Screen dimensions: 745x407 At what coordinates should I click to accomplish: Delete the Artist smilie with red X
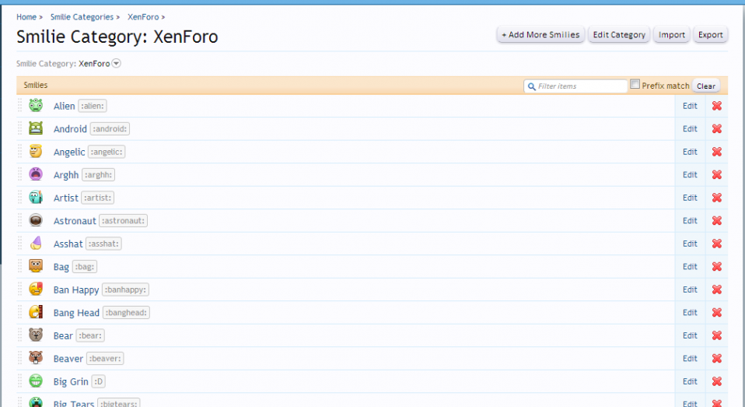717,198
